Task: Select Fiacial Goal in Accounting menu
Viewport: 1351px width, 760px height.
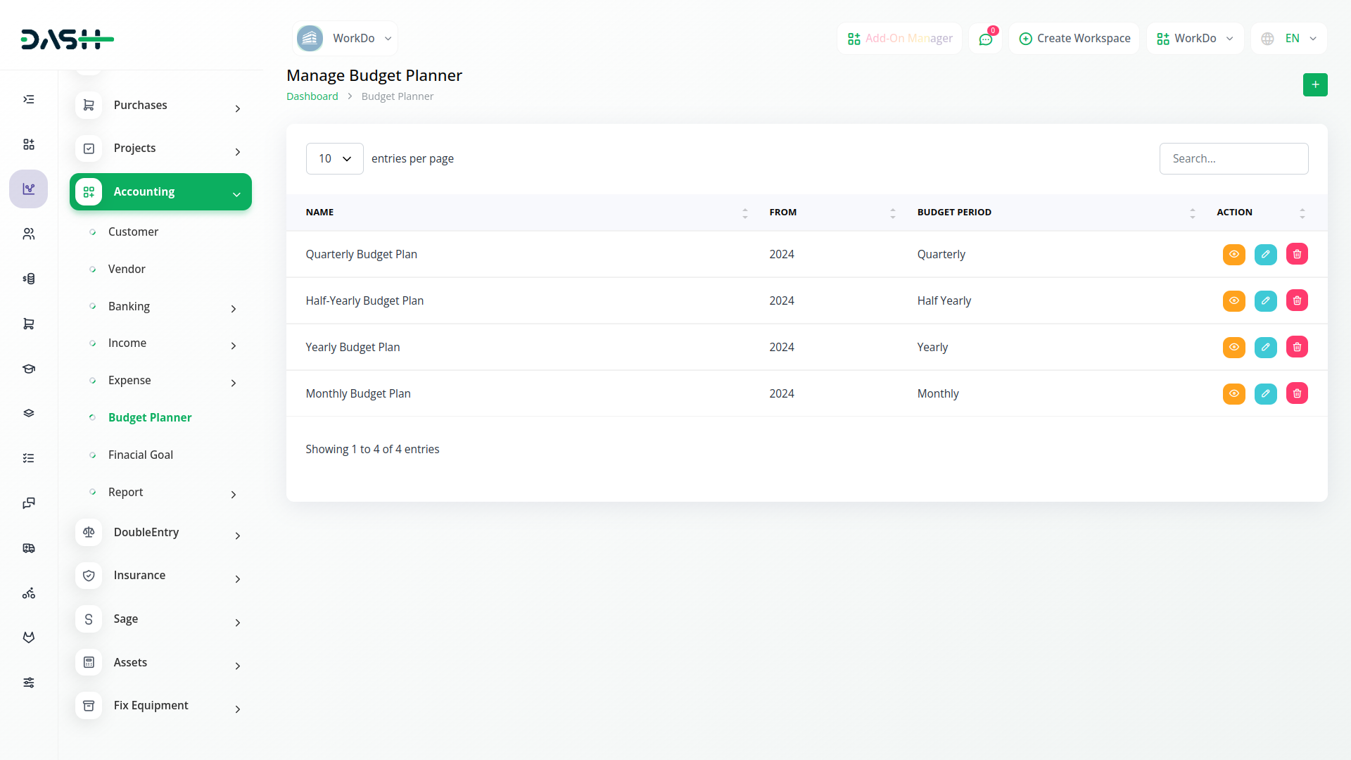Action: [141, 455]
